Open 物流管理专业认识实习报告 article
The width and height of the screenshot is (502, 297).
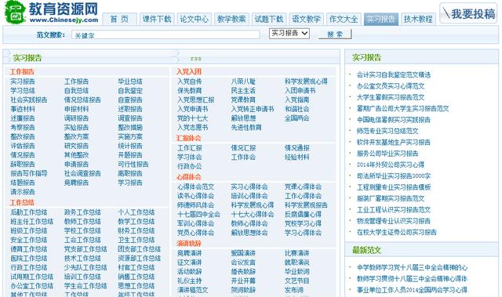click(x=394, y=221)
